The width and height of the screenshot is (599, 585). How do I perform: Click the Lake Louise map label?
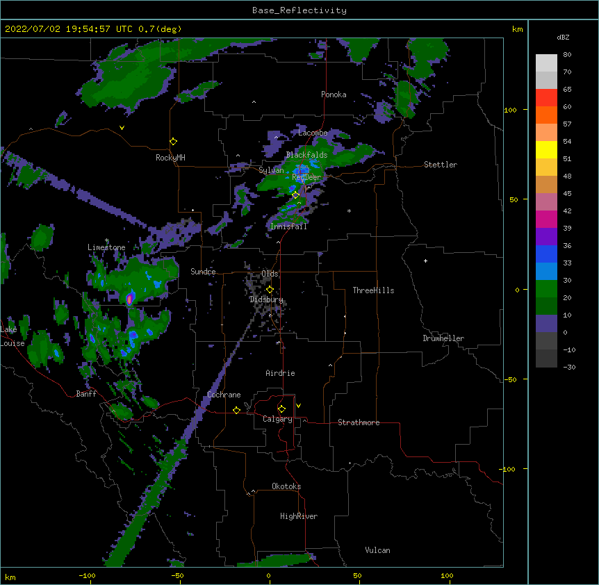pos(11,336)
